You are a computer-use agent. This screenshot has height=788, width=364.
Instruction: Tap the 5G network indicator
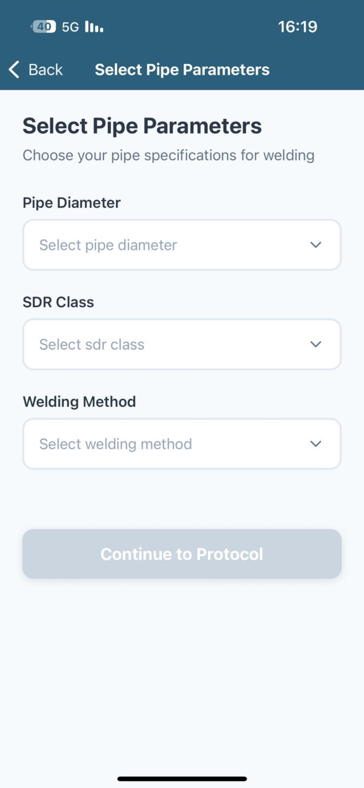tap(70, 27)
